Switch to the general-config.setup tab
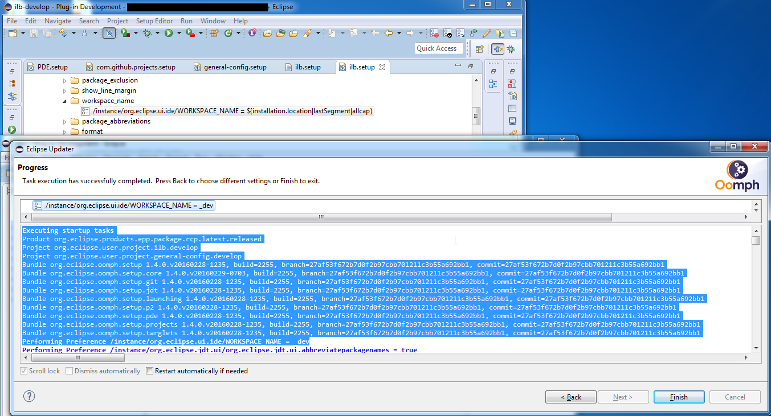The image size is (771, 416). coord(230,67)
